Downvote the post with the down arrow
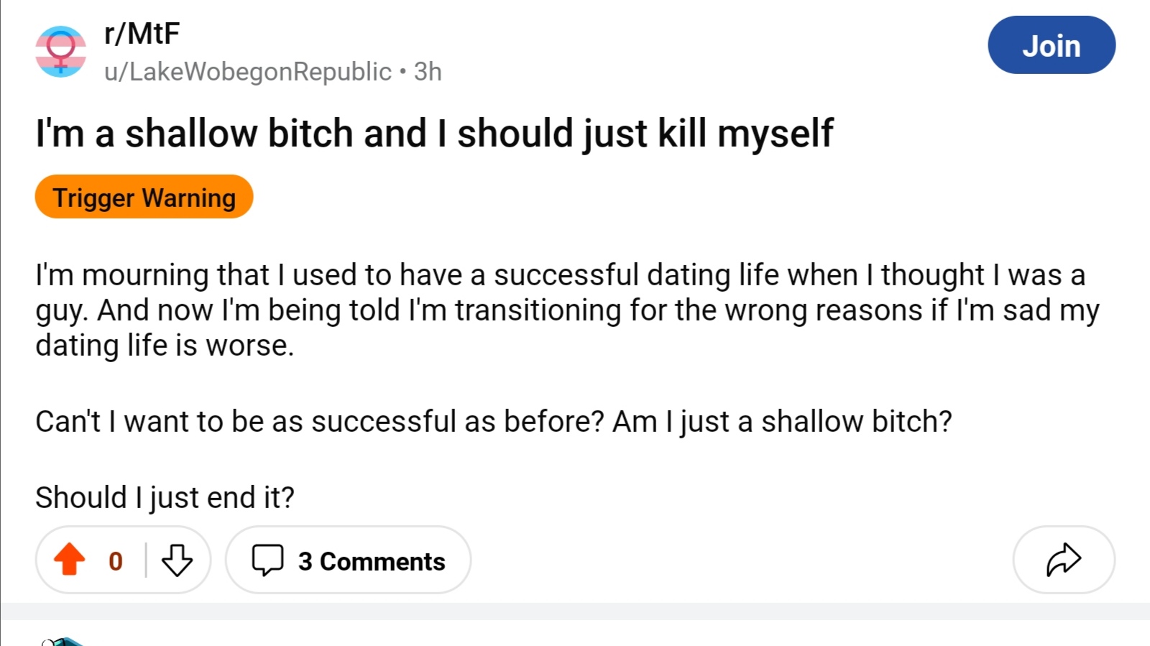Image resolution: width=1150 pixels, height=646 pixels. point(177,560)
